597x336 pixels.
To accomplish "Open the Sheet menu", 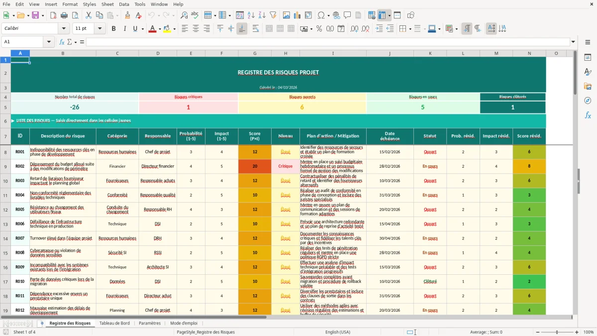I will coord(107,4).
